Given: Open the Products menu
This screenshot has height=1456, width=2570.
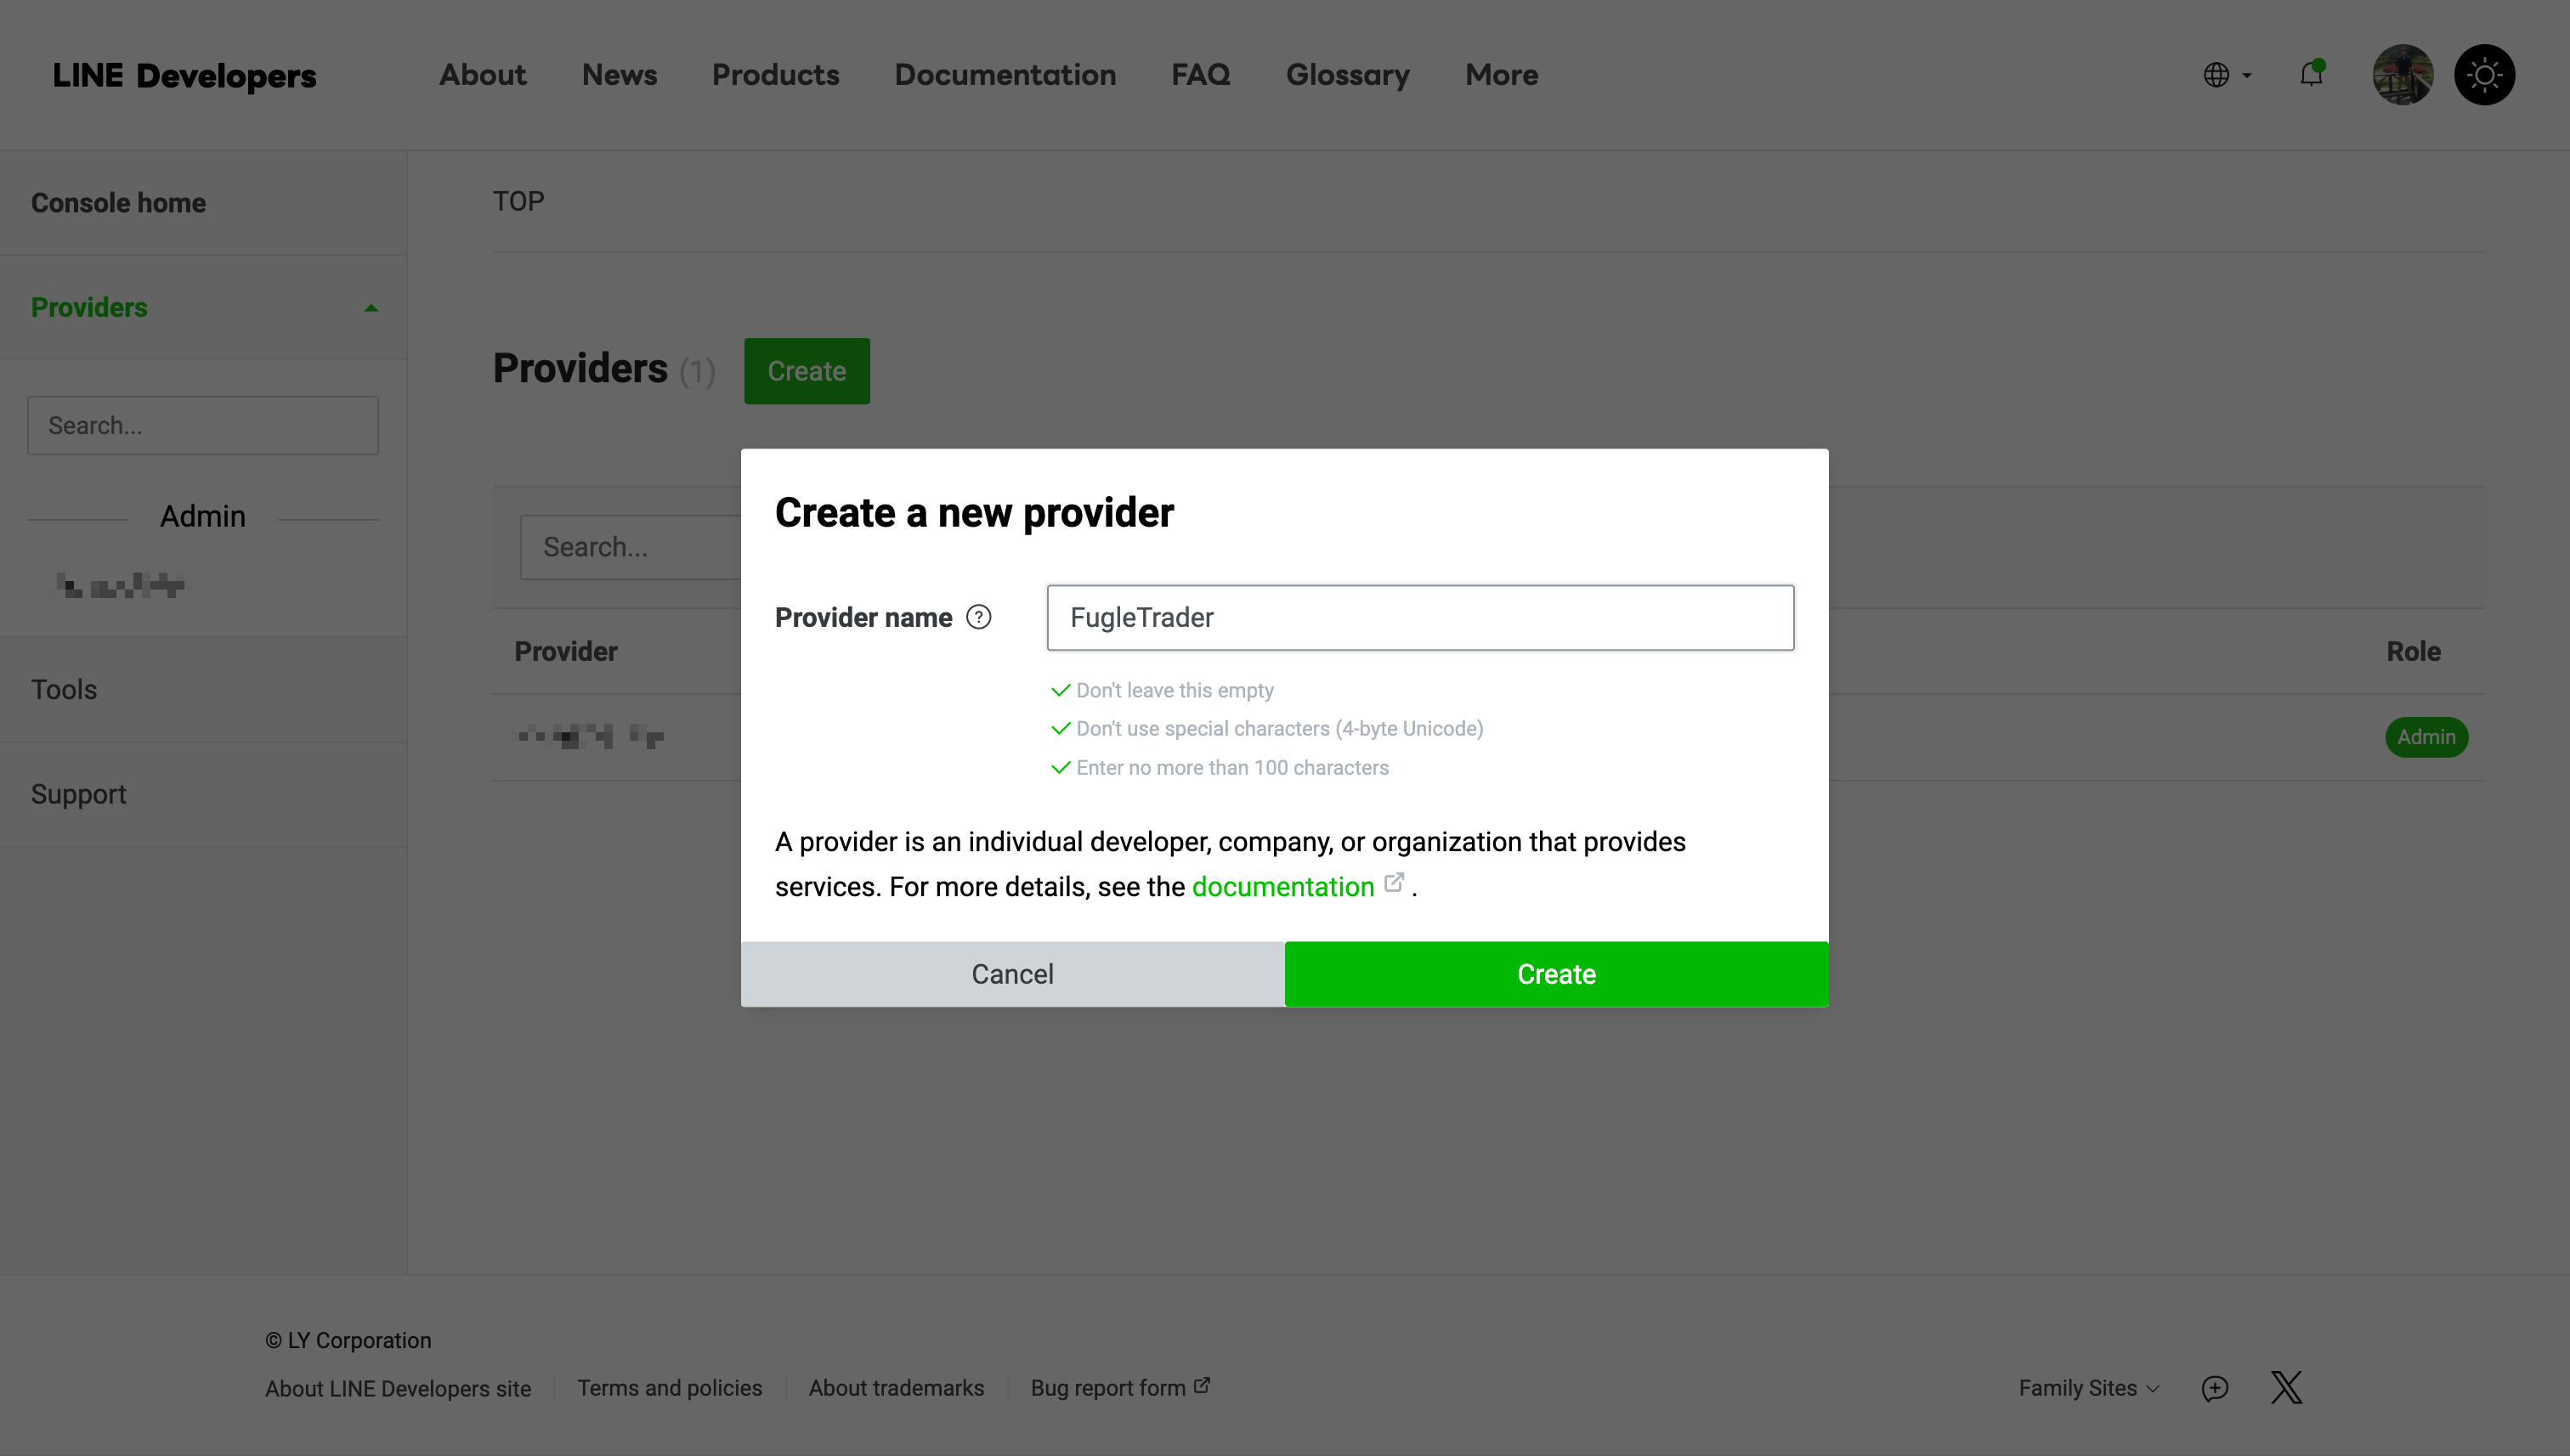Looking at the screenshot, I should pyautogui.click(x=775, y=75).
